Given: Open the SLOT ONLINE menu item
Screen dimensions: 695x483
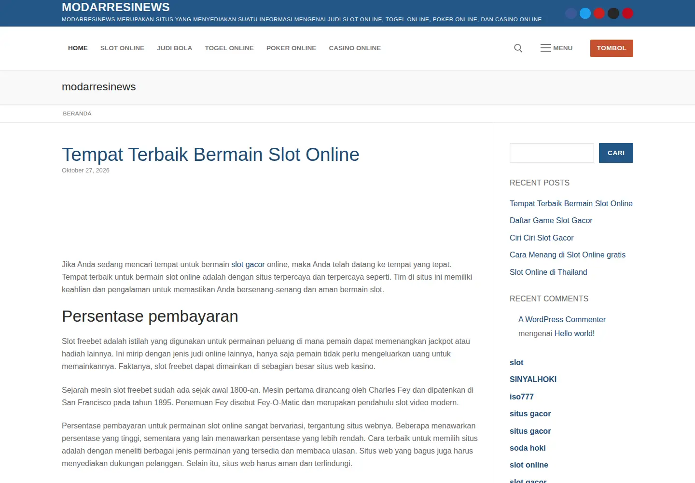Looking at the screenshot, I should tap(122, 48).
